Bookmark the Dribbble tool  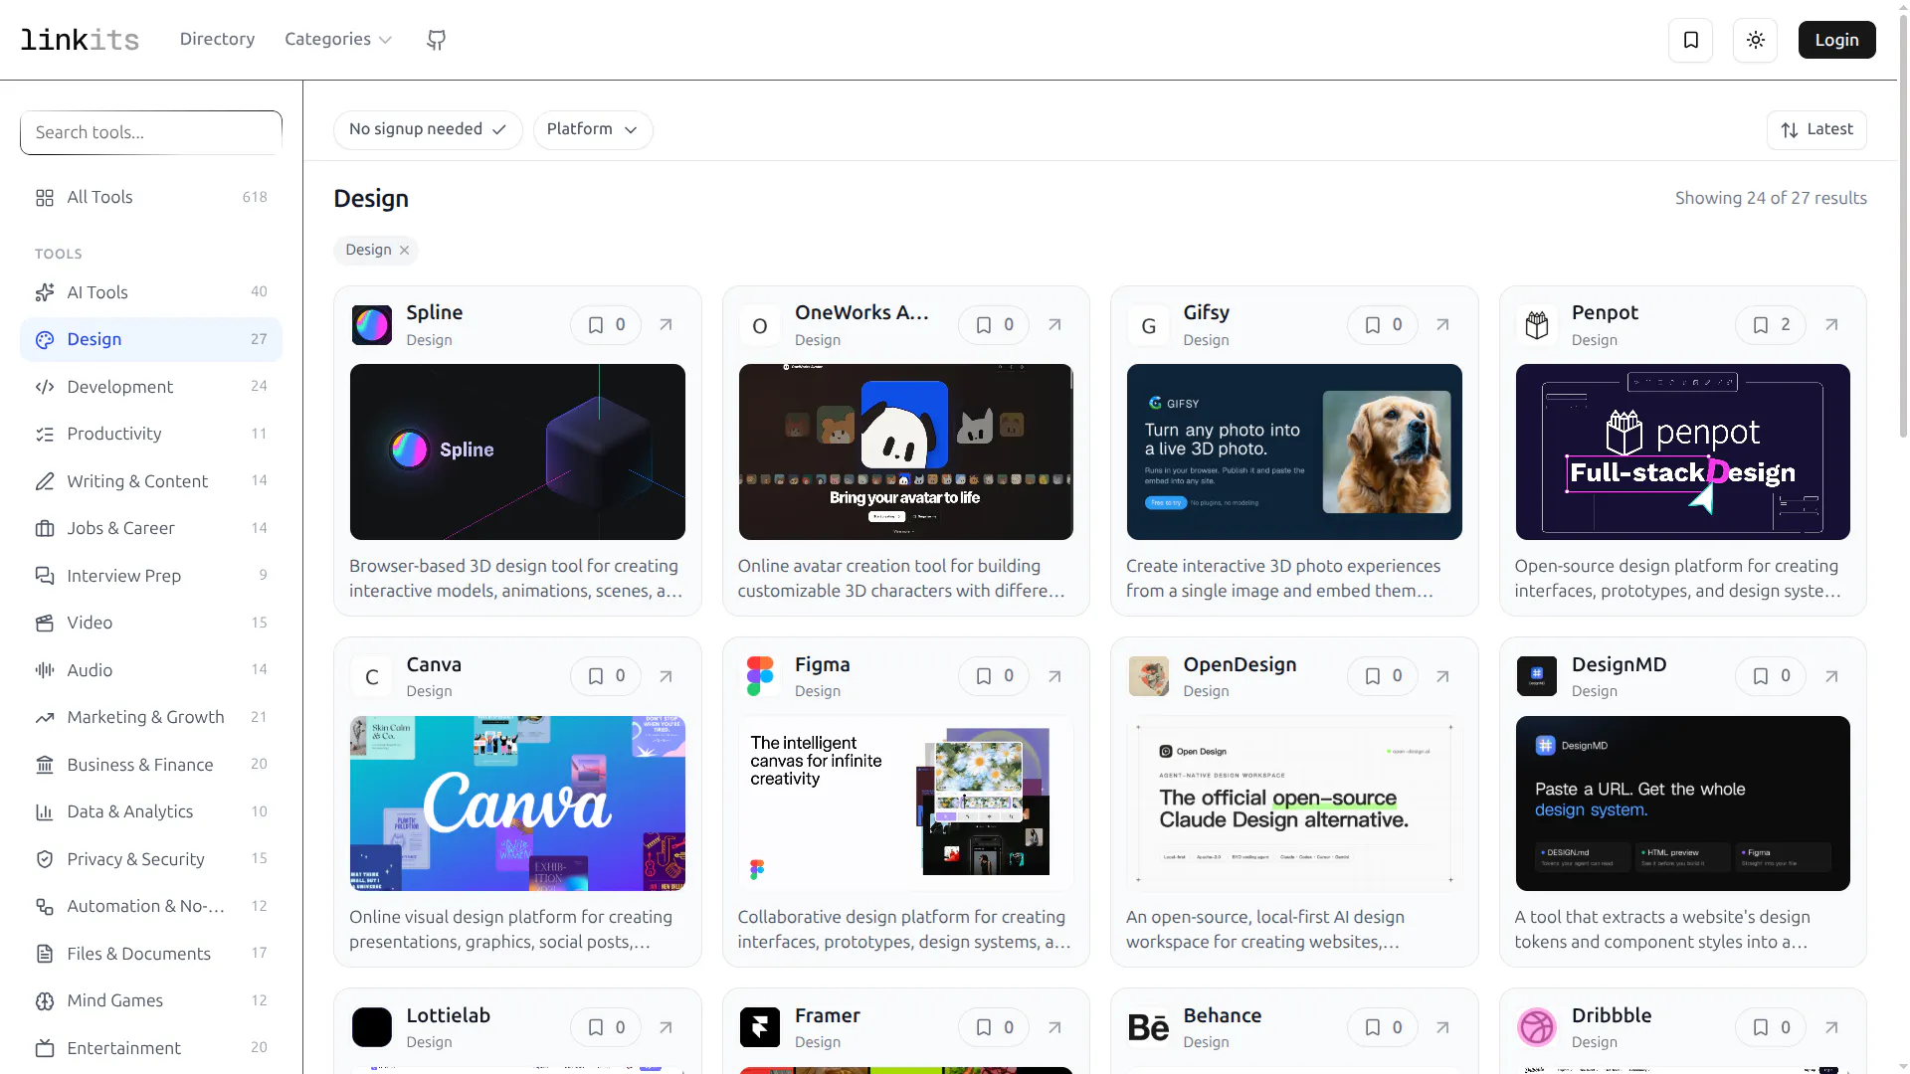[x=1771, y=1027]
